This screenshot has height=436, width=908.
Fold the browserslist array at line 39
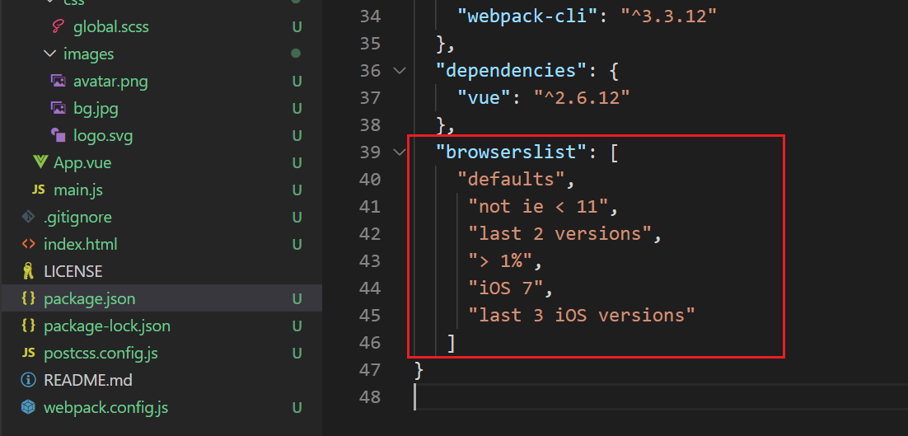tap(400, 152)
